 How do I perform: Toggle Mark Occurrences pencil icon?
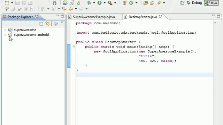pyautogui.click(x=13, y=9)
